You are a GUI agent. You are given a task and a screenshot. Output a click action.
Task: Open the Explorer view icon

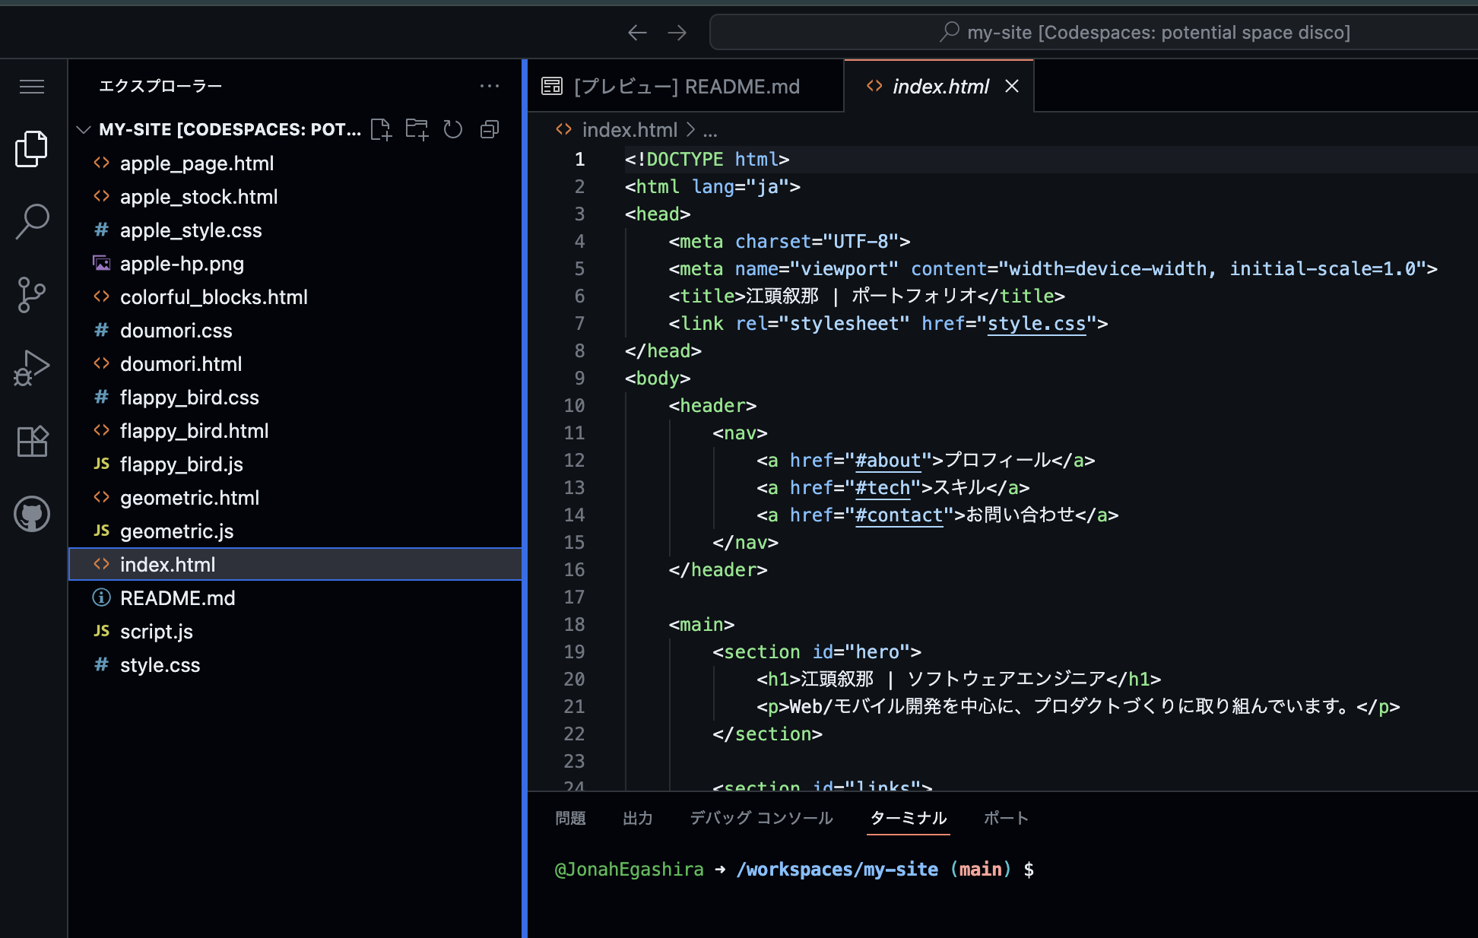(x=32, y=149)
